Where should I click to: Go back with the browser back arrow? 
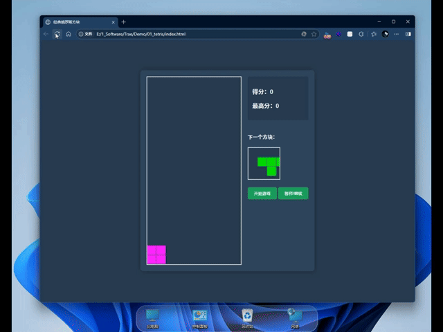[46, 34]
